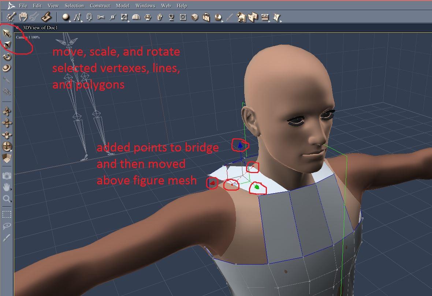Select the rectangular marquee selection tool
This screenshot has height=296, width=432.
click(x=7, y=214)
